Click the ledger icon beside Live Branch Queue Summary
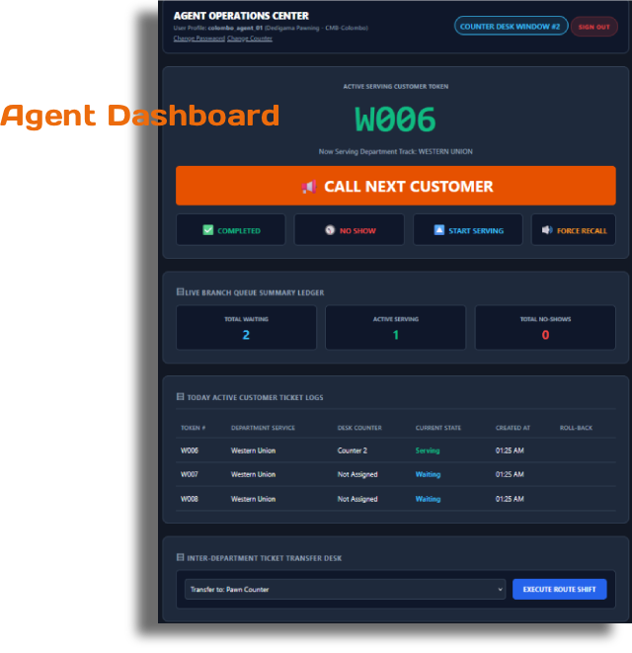 pyautogui.click(x=180, y=292)
